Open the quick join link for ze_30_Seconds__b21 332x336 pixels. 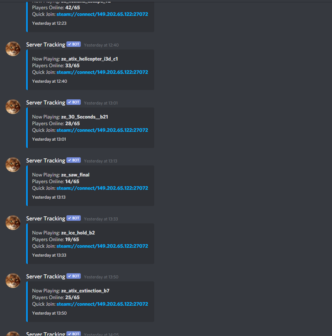[x=102, y=130]
